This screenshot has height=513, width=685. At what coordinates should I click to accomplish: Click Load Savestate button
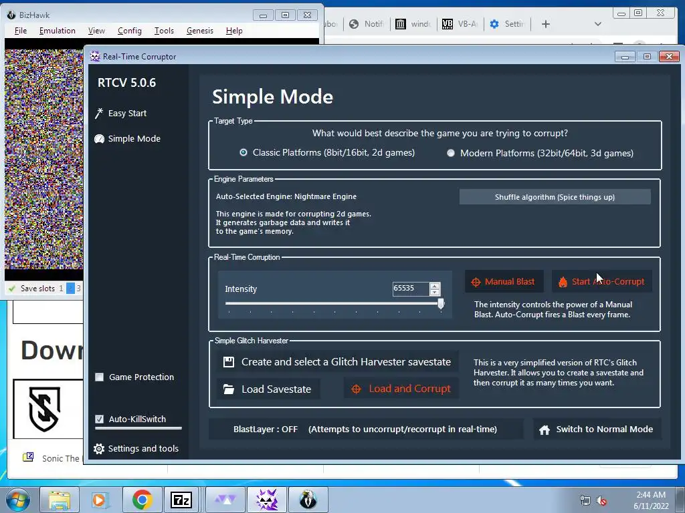coord(268,389)
